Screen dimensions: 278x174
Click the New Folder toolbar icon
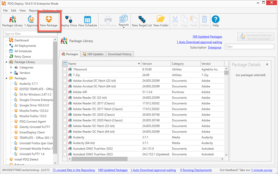tap(161, 21)
